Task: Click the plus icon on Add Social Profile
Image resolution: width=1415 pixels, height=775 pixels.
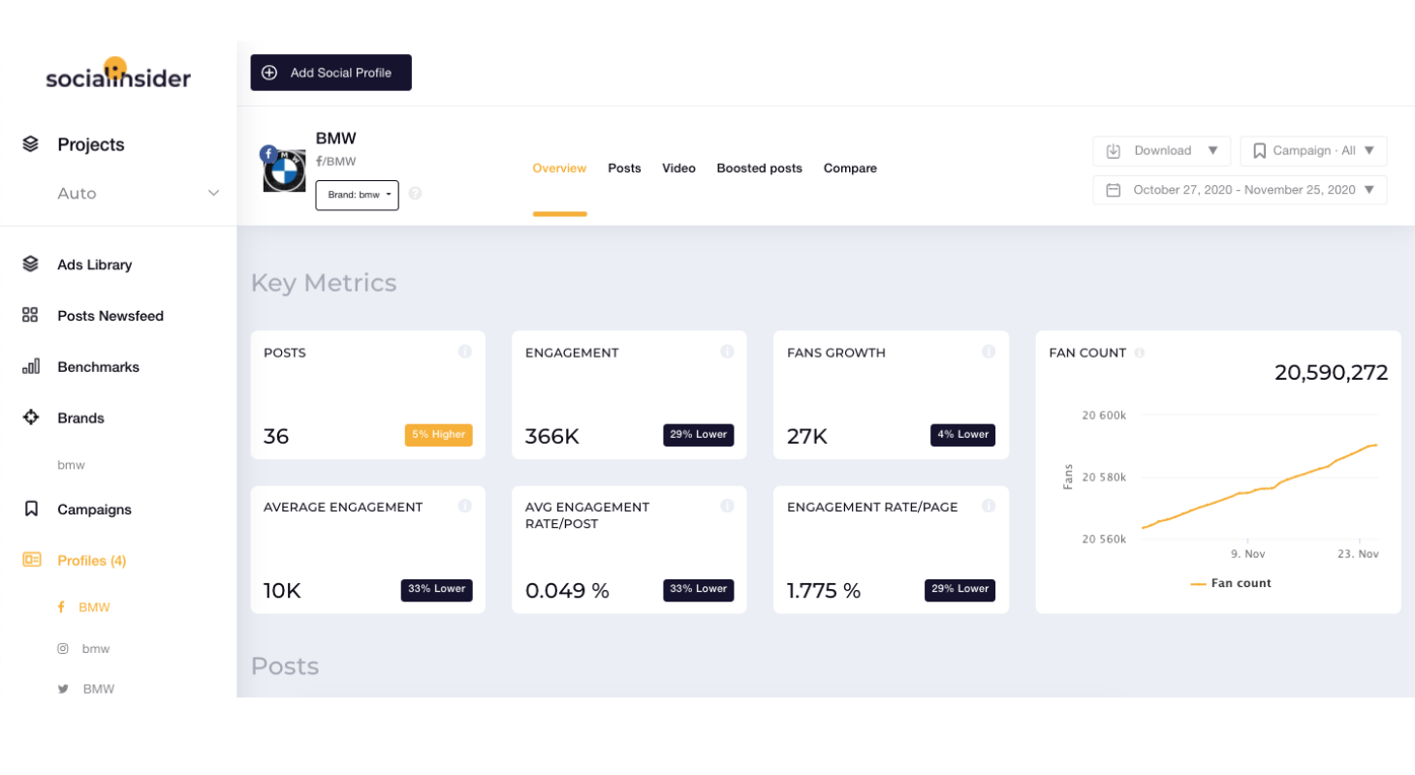Action: point(269,73)
